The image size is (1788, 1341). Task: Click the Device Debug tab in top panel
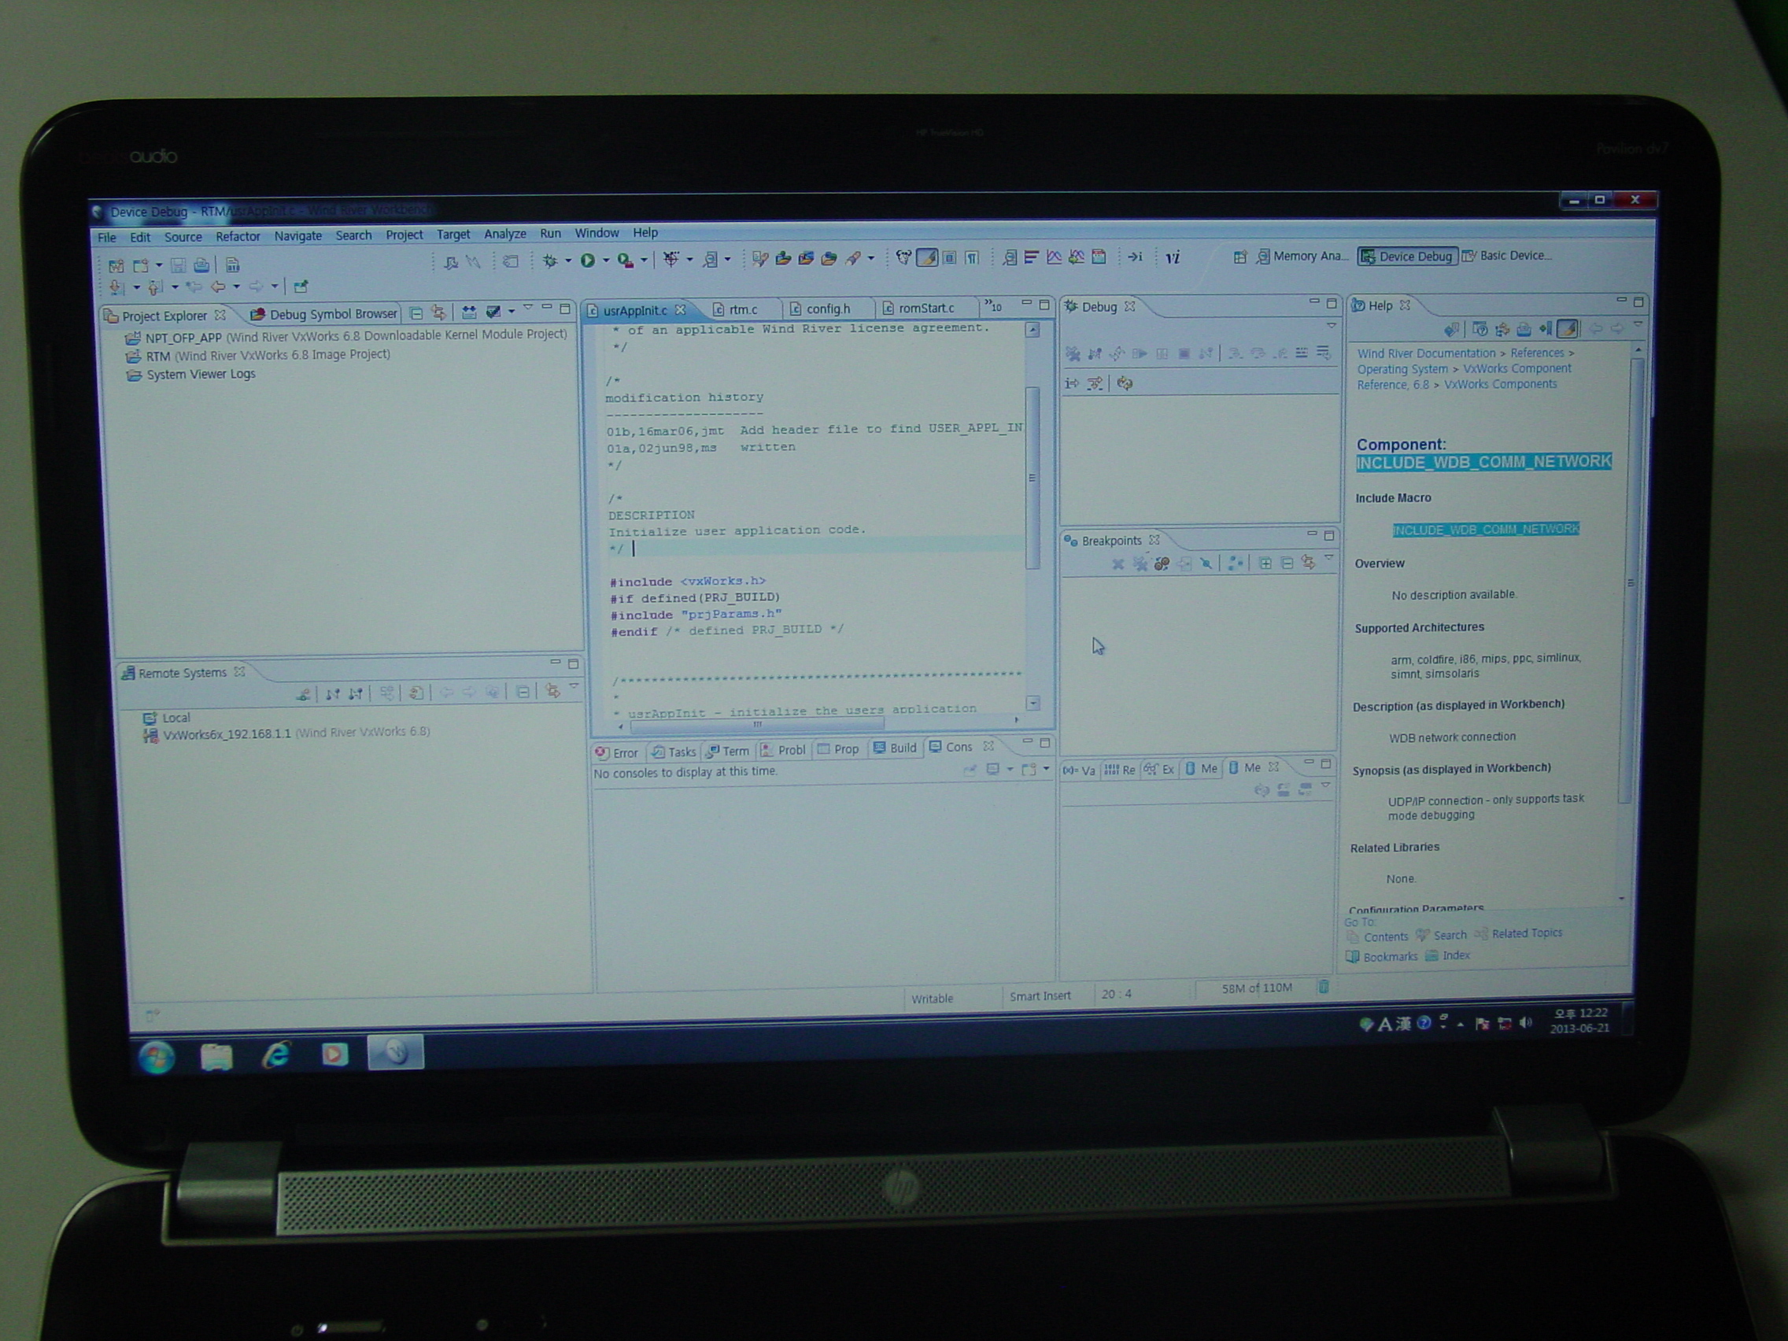(x=1415, y=257)
